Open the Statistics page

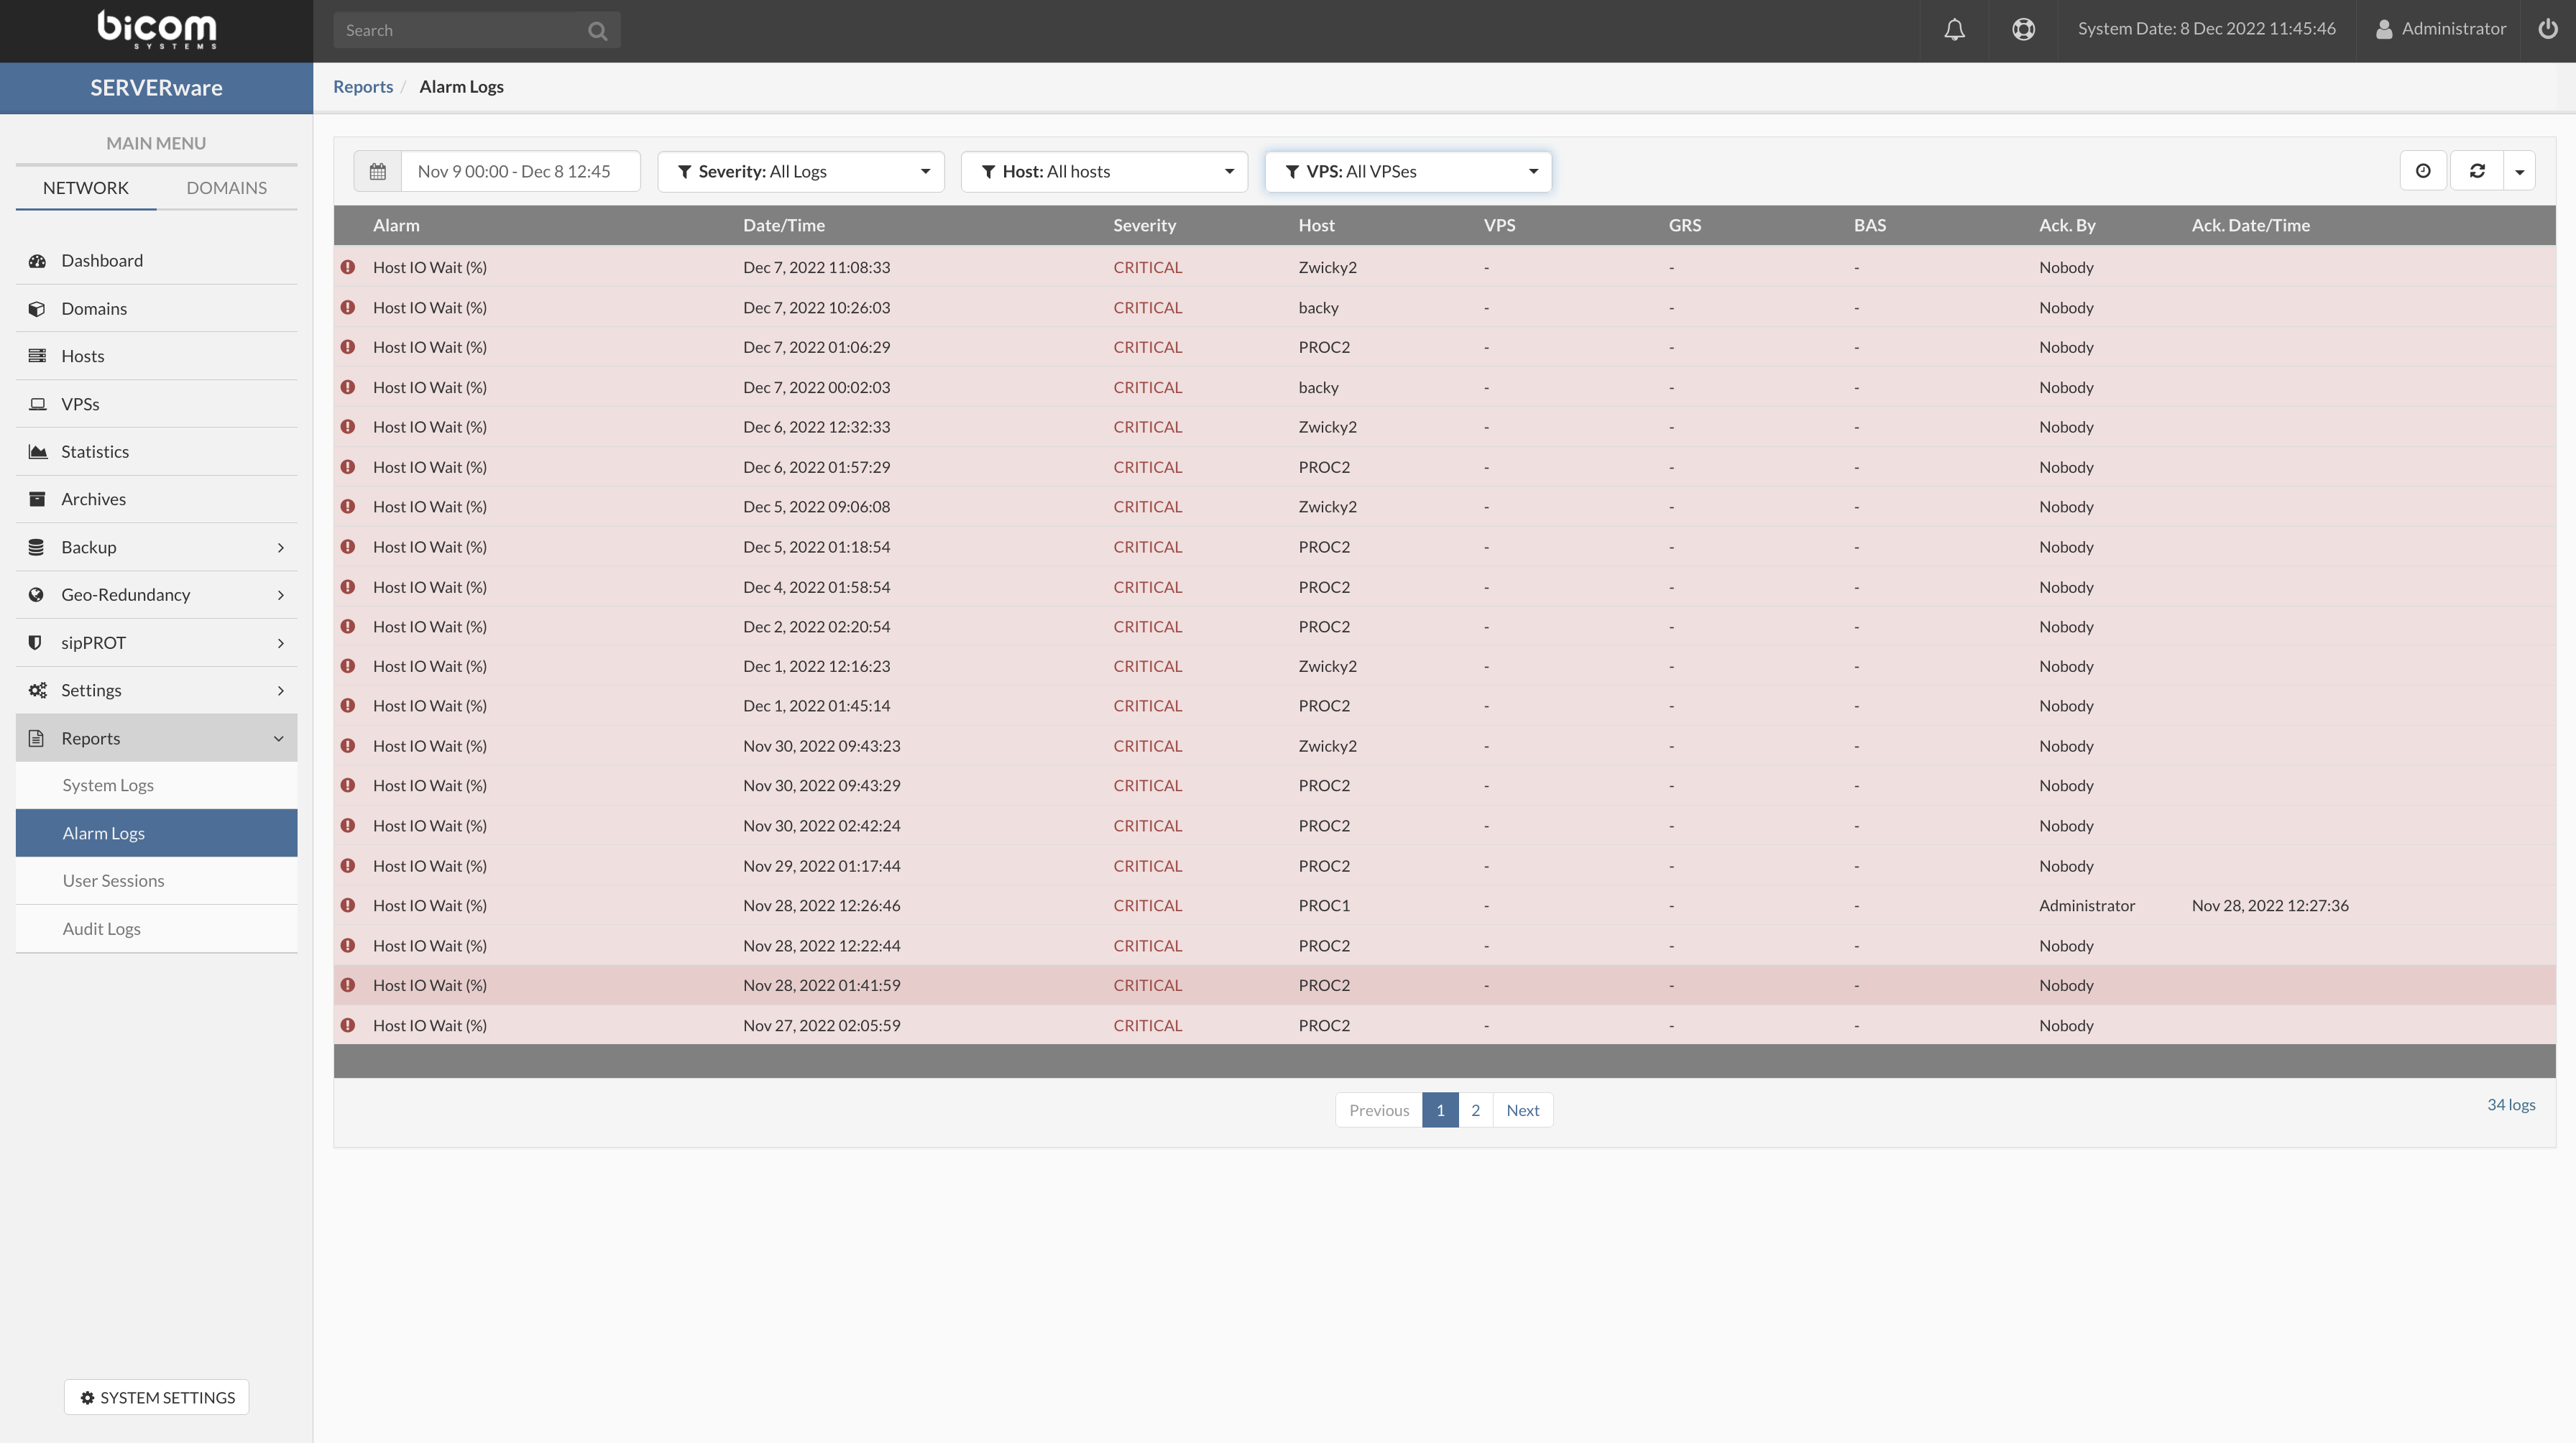click(x=95, y=451)
